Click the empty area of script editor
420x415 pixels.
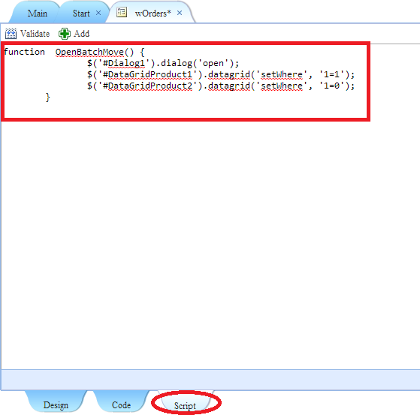(x=209, y=241)
